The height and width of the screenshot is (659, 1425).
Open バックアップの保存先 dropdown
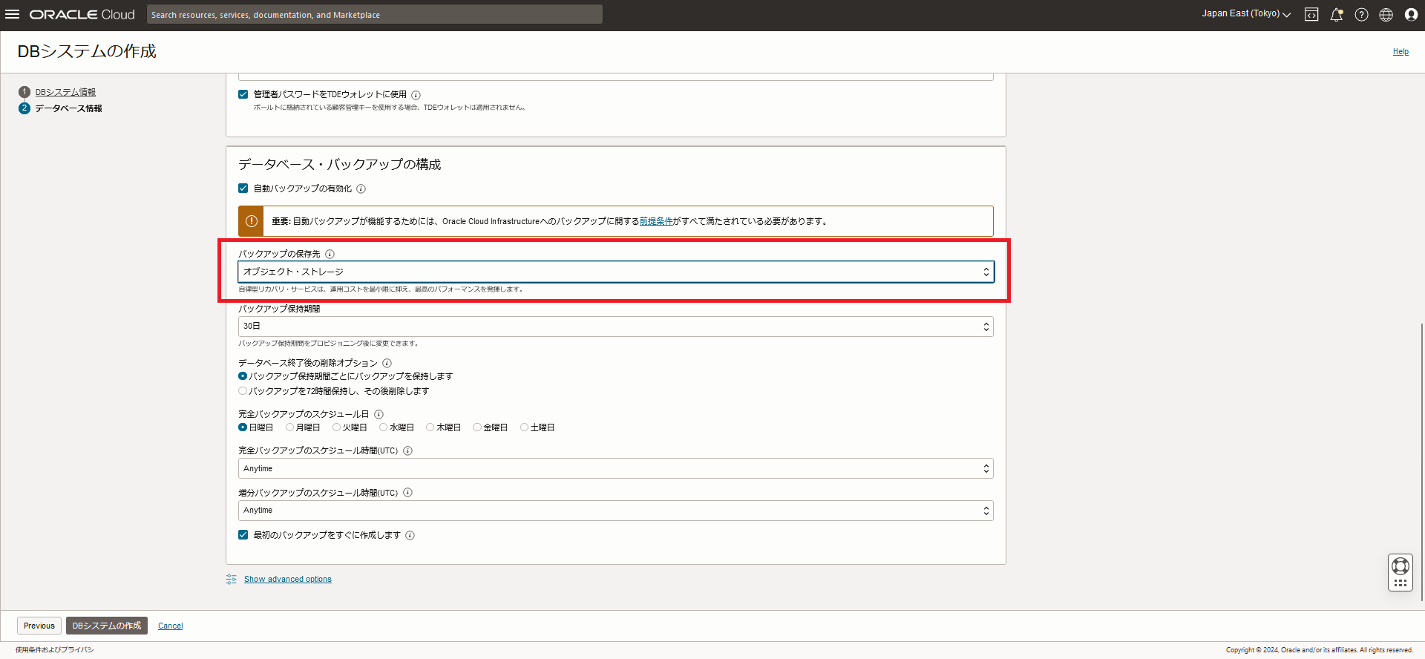pyautogui.click(x=615, y=272)
